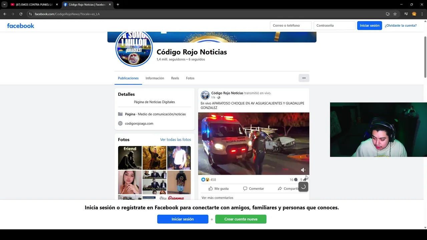This screenshot has width=427, height=240.
Task: Click the 1,4 mill. seguidores text
Action: (171, 59)
